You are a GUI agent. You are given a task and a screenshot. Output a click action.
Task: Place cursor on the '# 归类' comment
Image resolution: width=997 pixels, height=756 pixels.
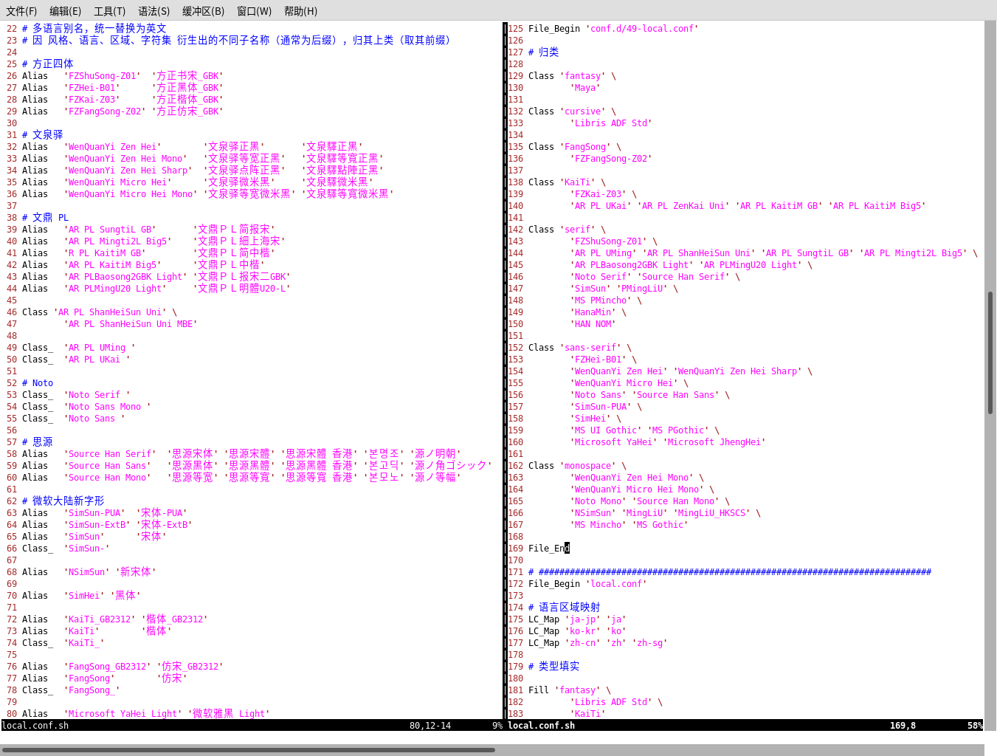[x=544, y=52]
